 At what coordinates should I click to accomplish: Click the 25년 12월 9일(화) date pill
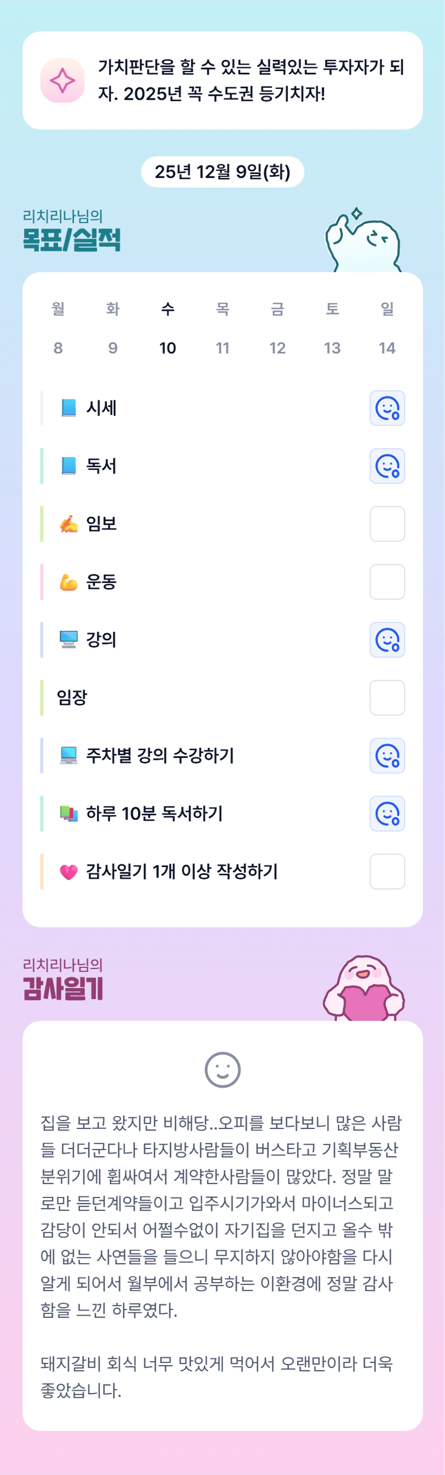pos(223,172)
